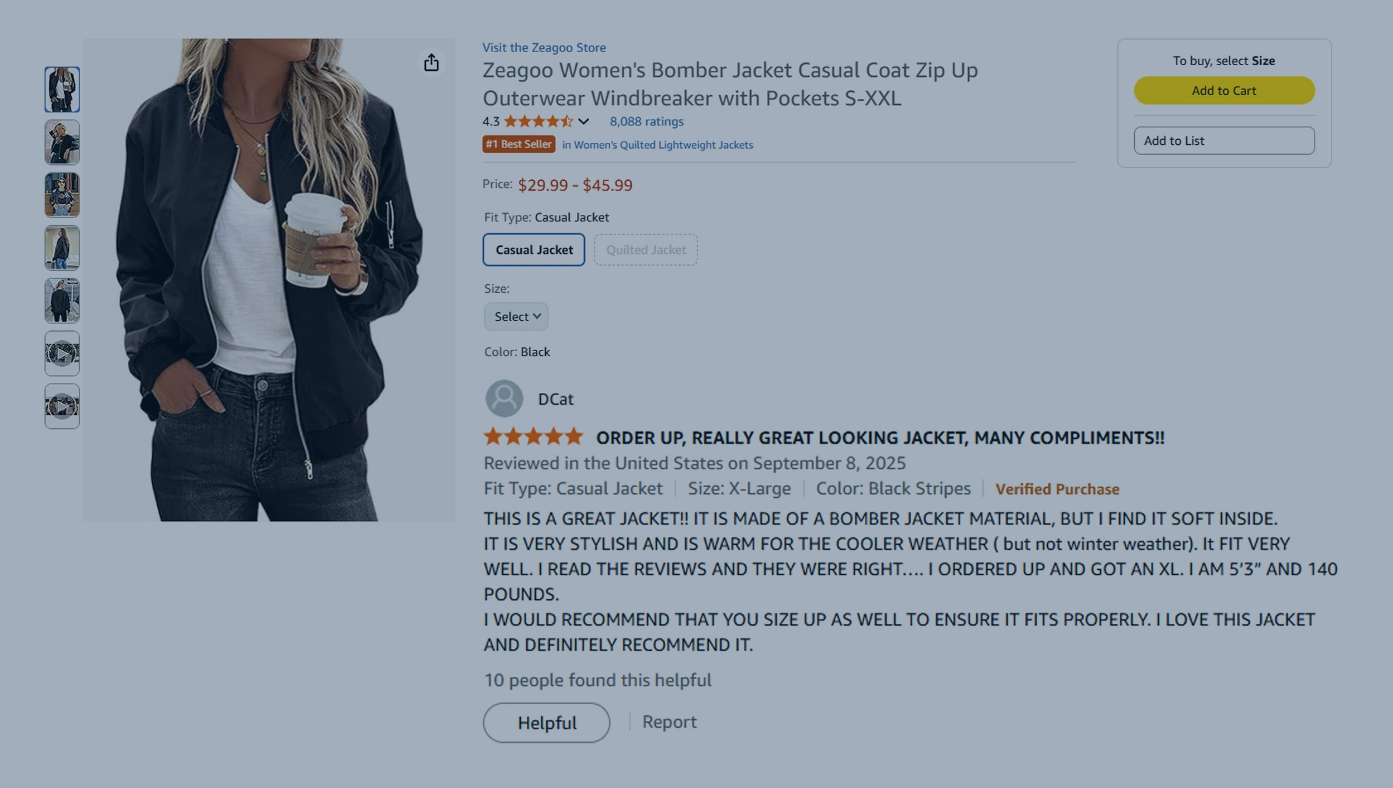Image resolution: width=1393 pixels, height=788 pixels.
Task: Select the Casual Jacket fit type
Action: click(x=534, y=250)
